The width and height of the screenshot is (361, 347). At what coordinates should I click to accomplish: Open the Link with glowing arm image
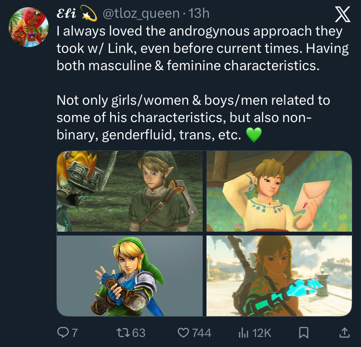click(x=279, y=276)
